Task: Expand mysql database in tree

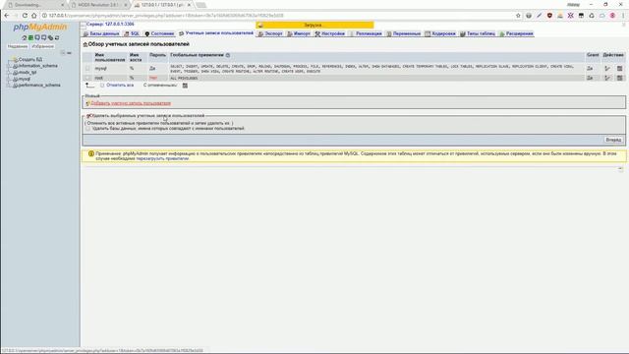Action: click(10, 79)
